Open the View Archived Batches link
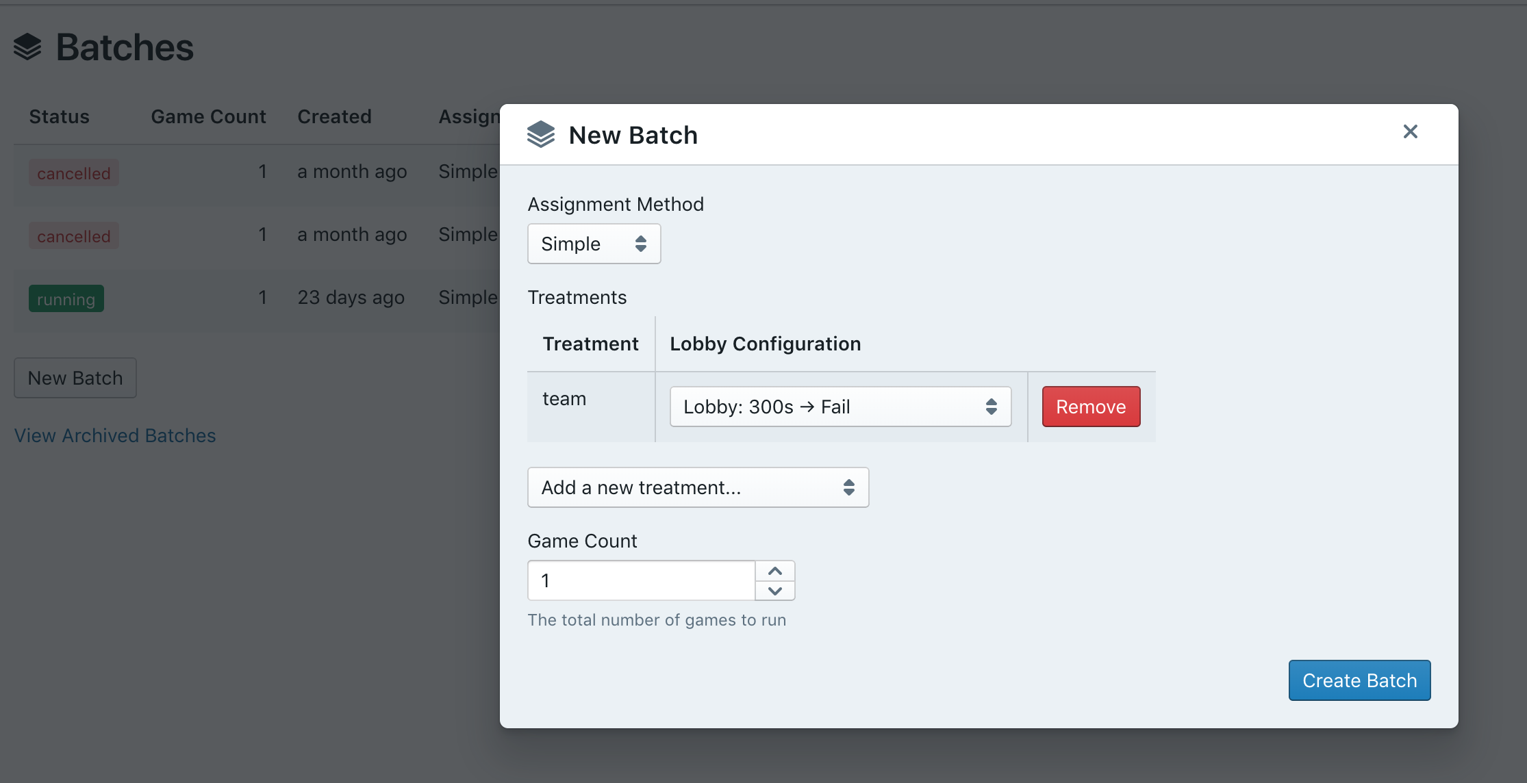 pyautogui.click(x=115, y=435)
